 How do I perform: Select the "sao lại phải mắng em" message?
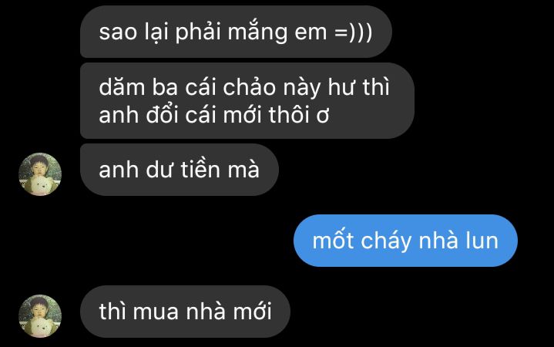point(236,32)
